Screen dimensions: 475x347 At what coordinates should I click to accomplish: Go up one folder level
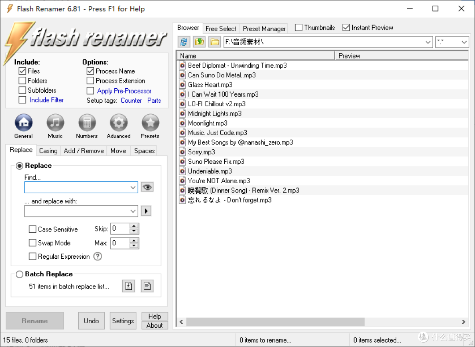tap(199, 42)
